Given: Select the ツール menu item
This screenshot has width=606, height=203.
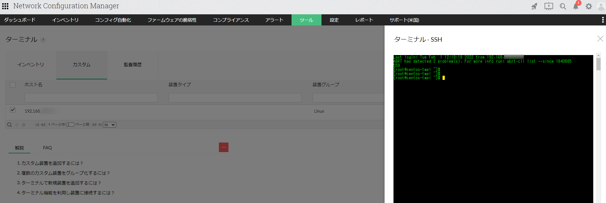Looking at the screenshot, I should point(307,20).
